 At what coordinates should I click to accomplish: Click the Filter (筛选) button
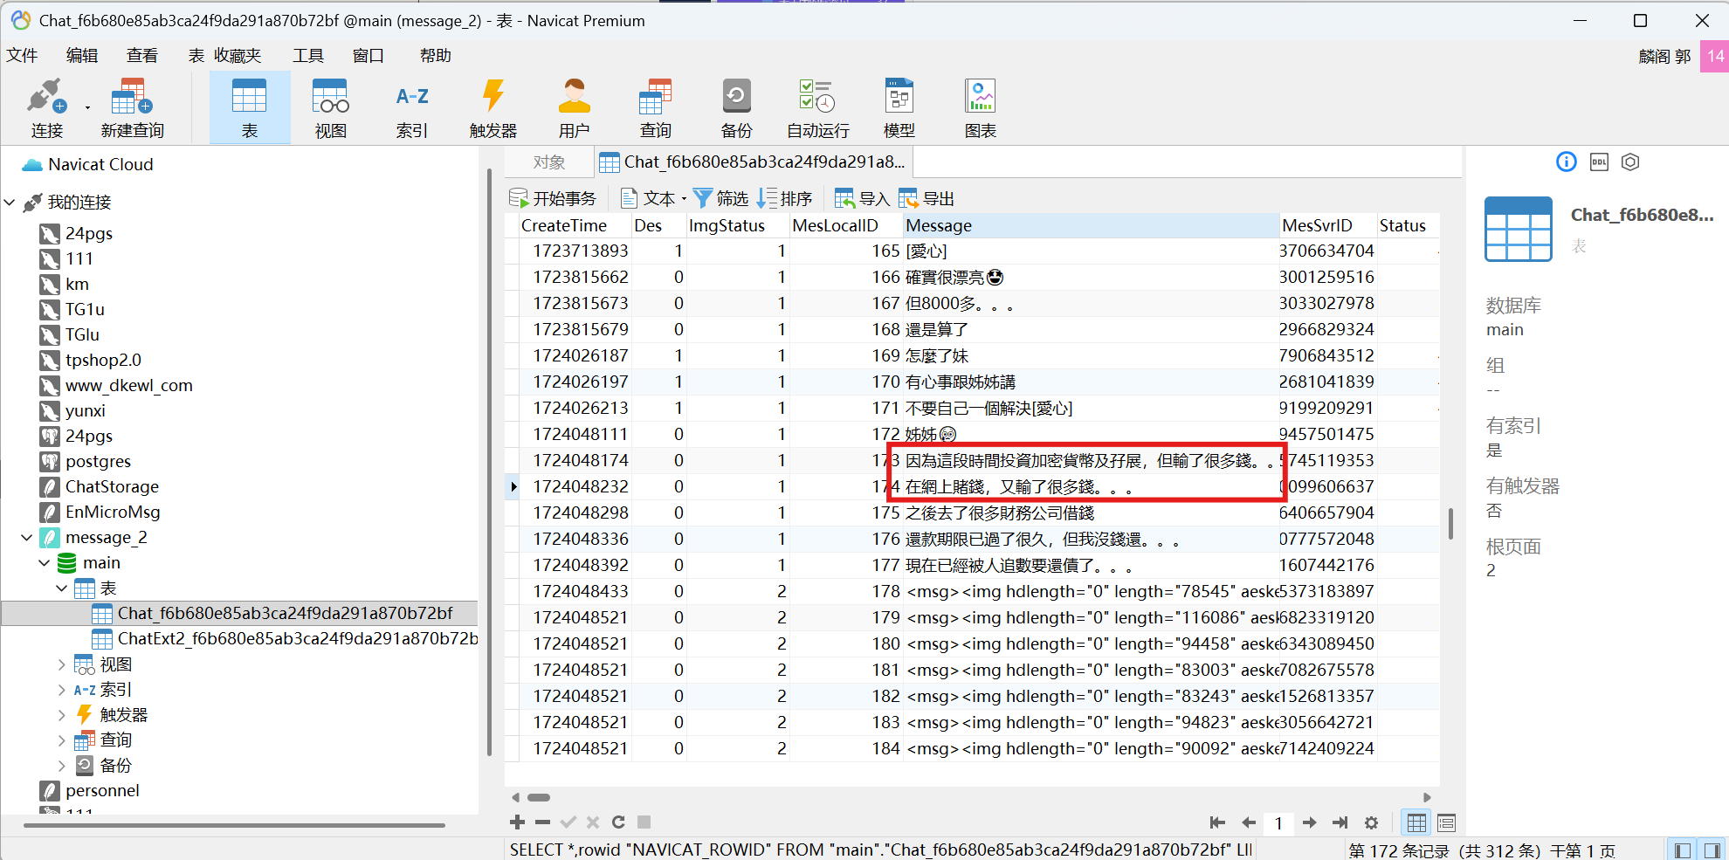tap(721, 199)
